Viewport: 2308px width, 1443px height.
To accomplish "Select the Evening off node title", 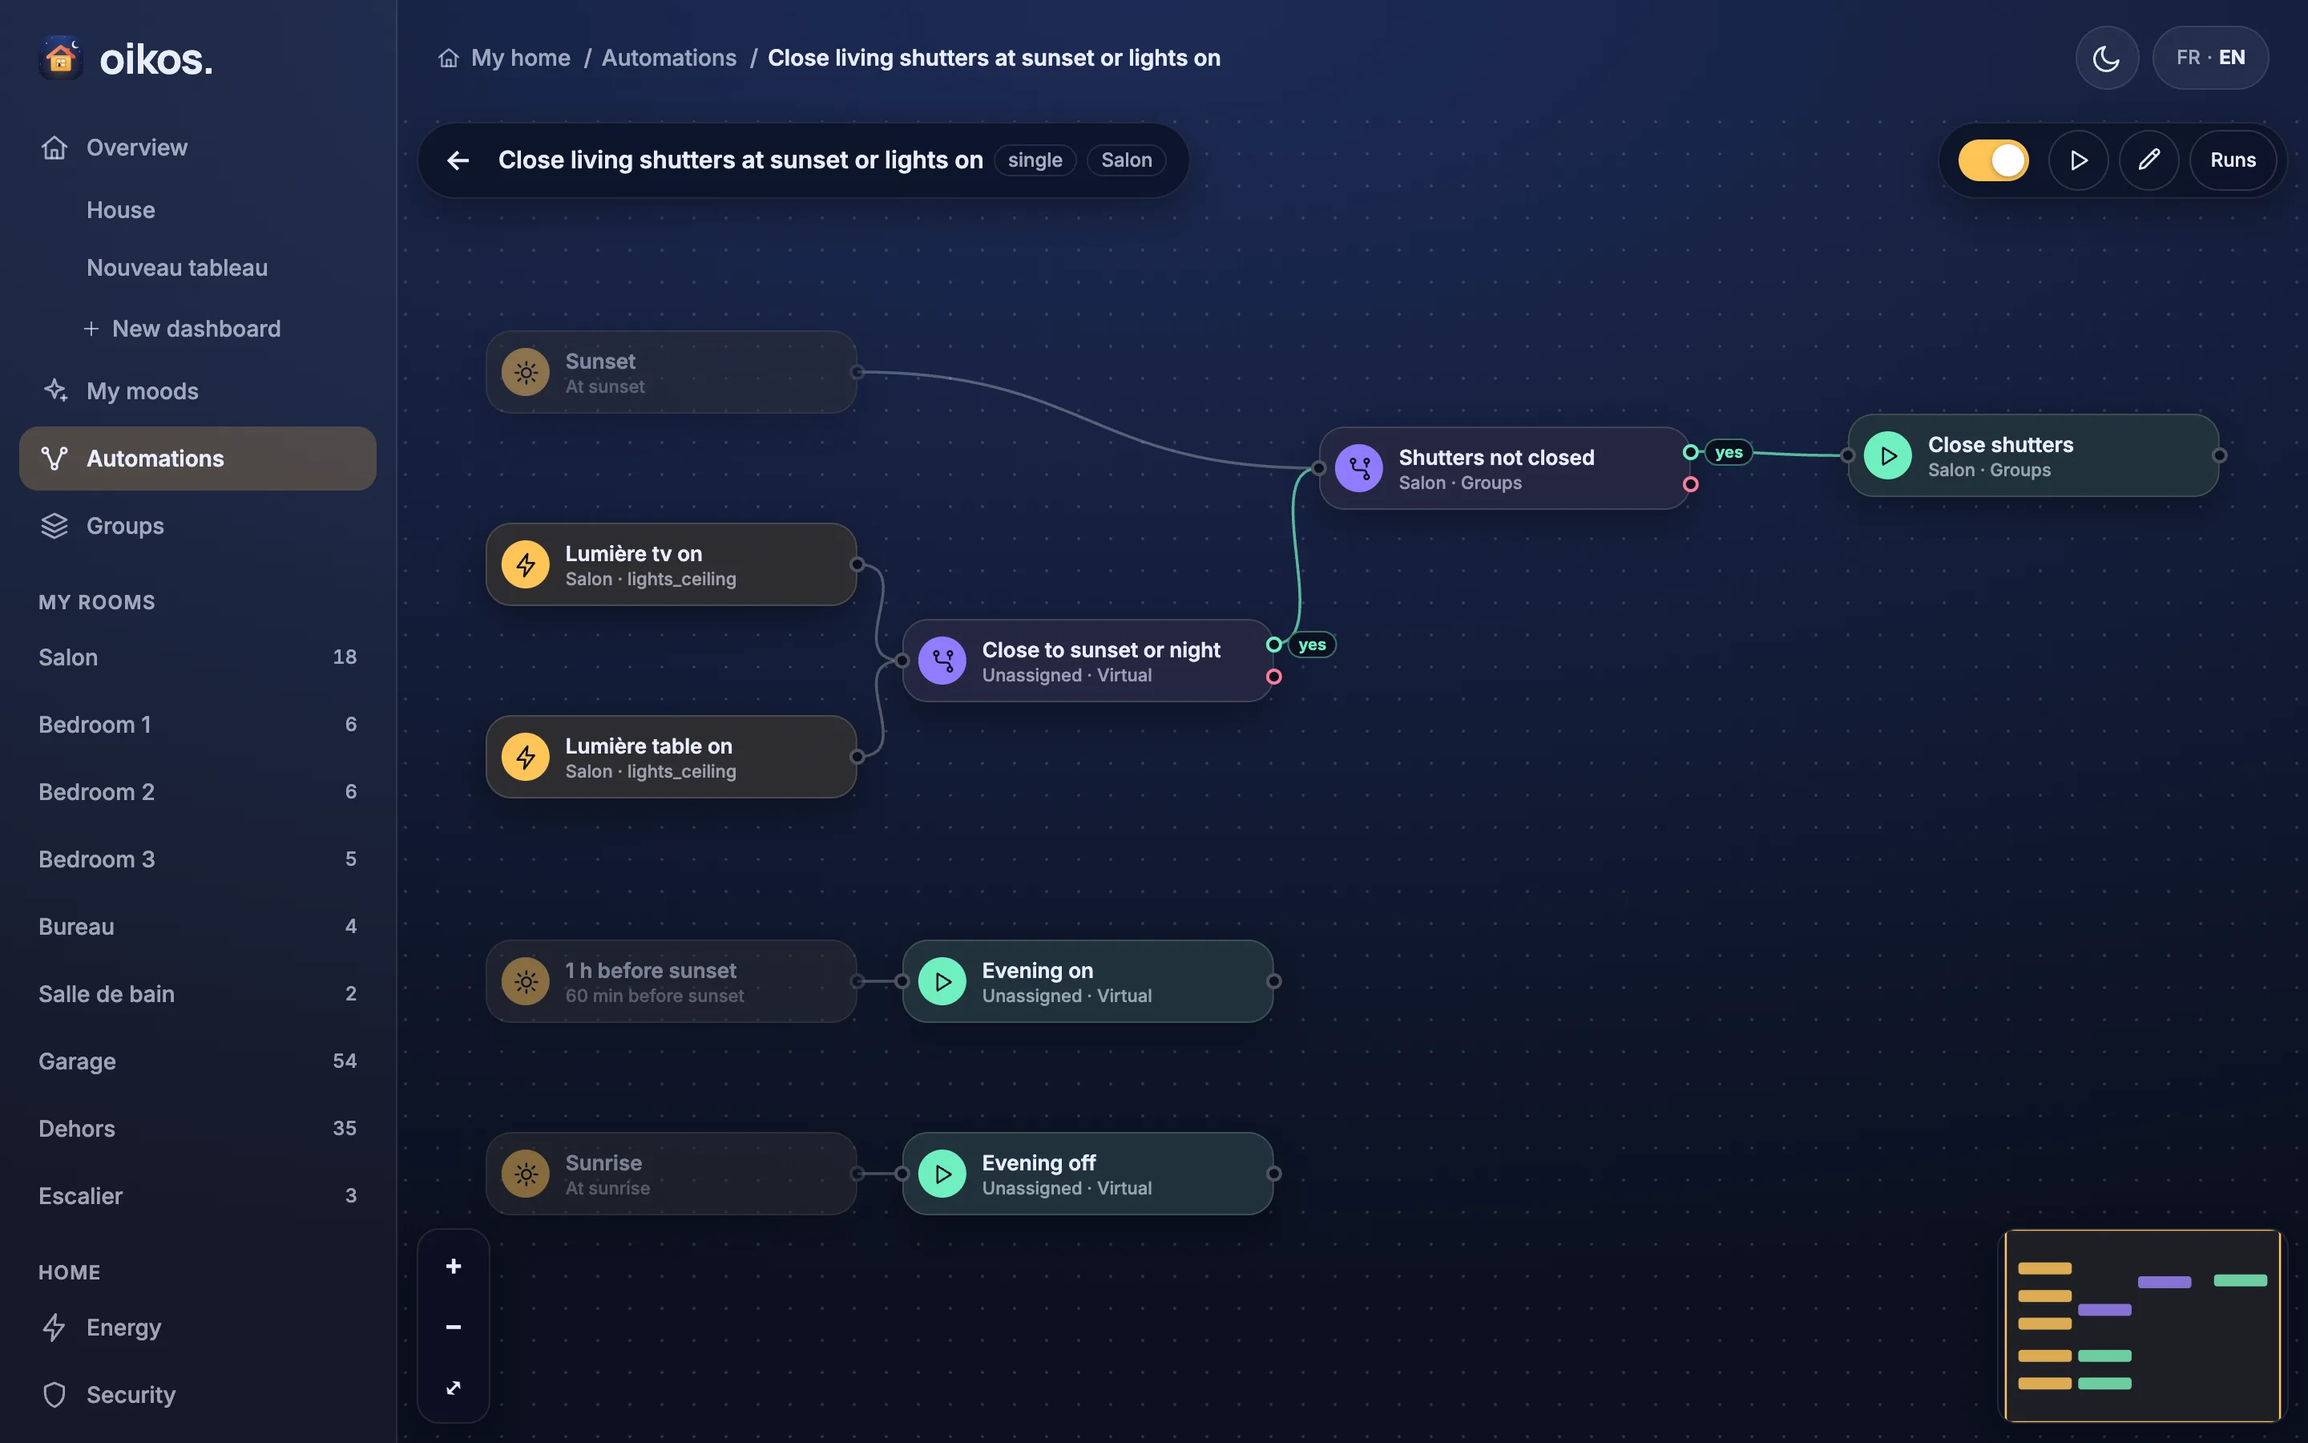I will click(1039, 1163).
